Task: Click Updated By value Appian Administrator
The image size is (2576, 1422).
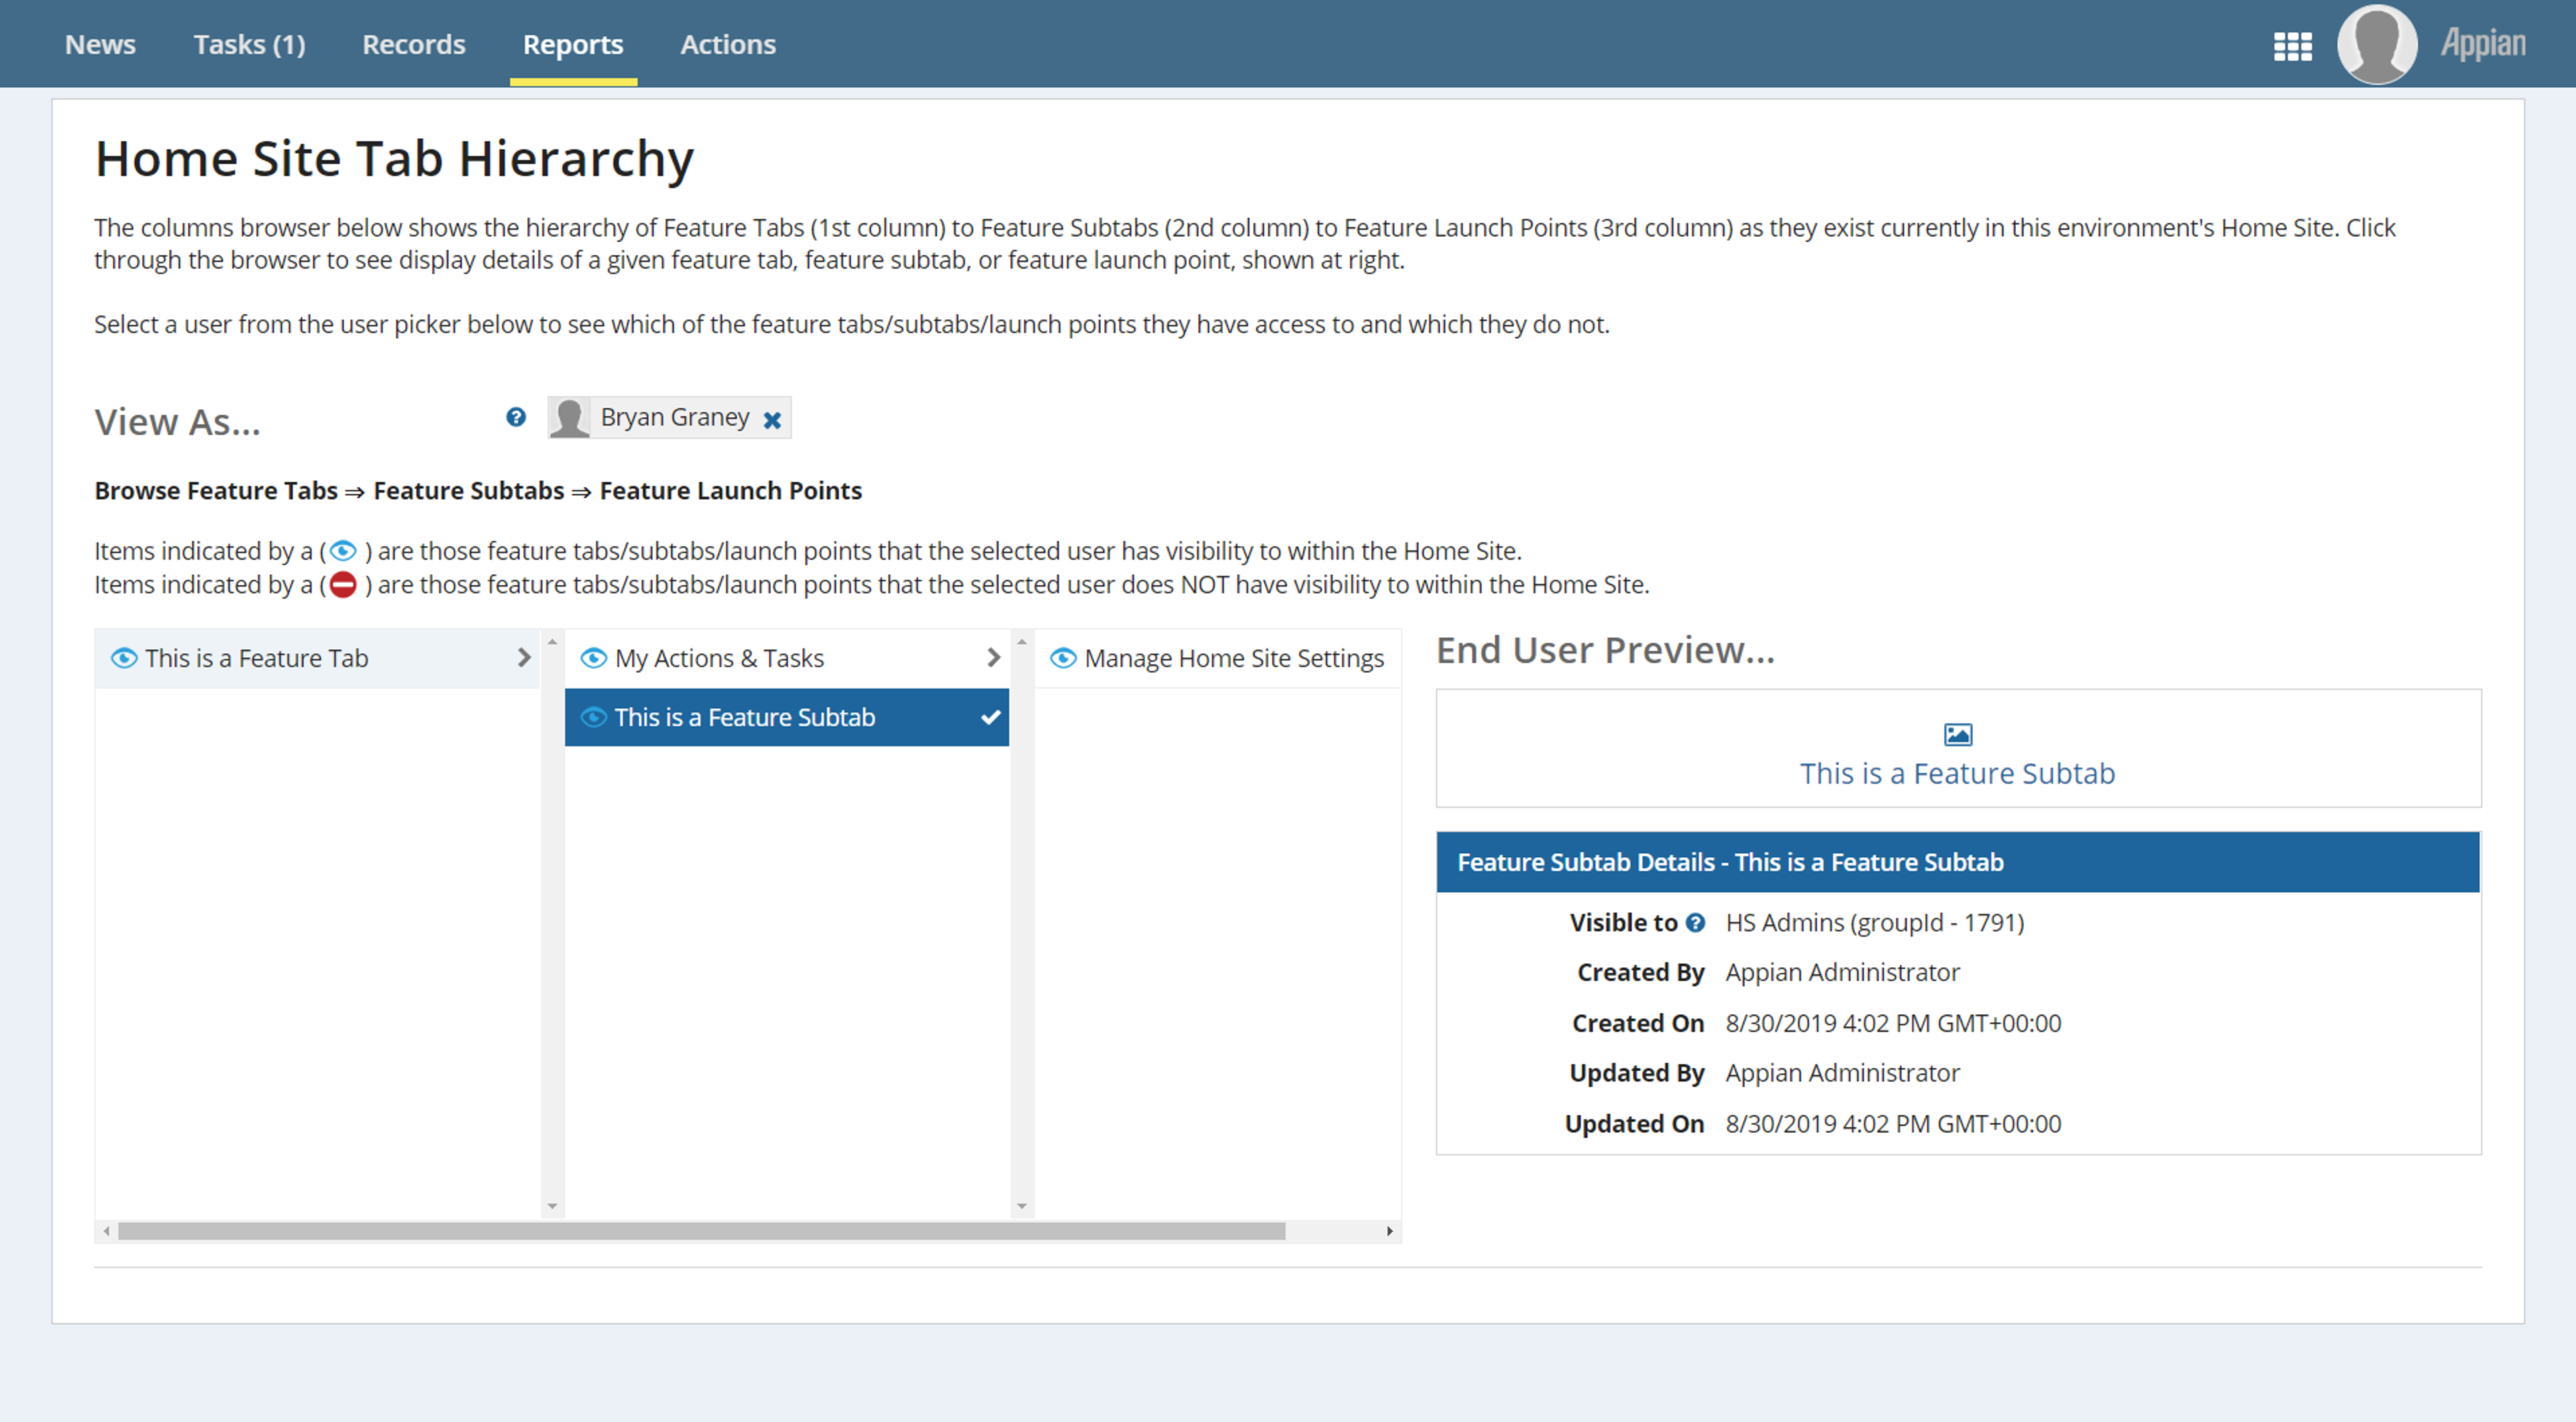Action: pos(1842,1073)
